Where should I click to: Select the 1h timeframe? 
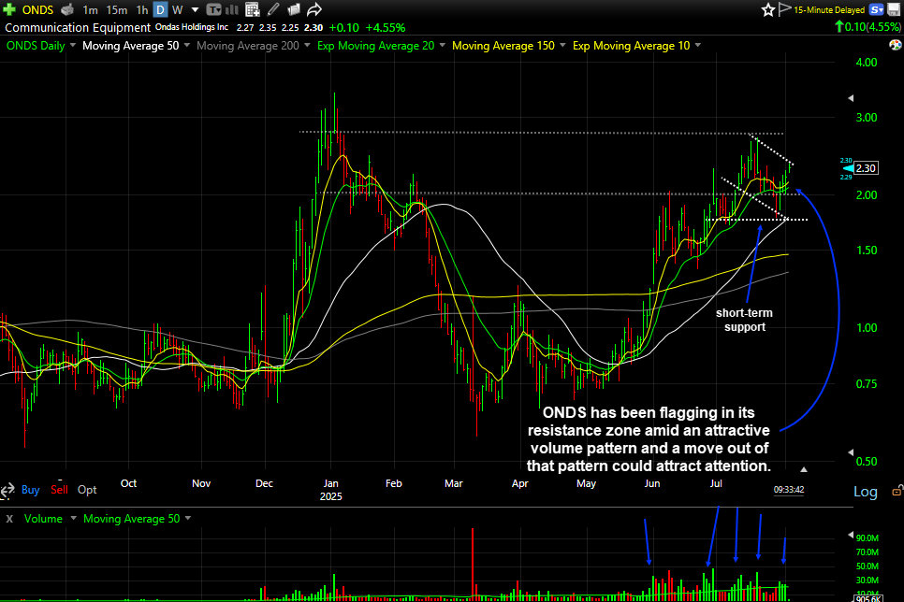coord(141,9)
